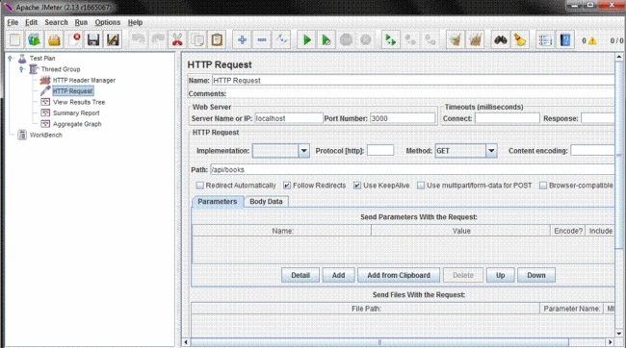Click the Redo arrow icon
The height and width of the screenshot is (348, 626).
(158, 39)
